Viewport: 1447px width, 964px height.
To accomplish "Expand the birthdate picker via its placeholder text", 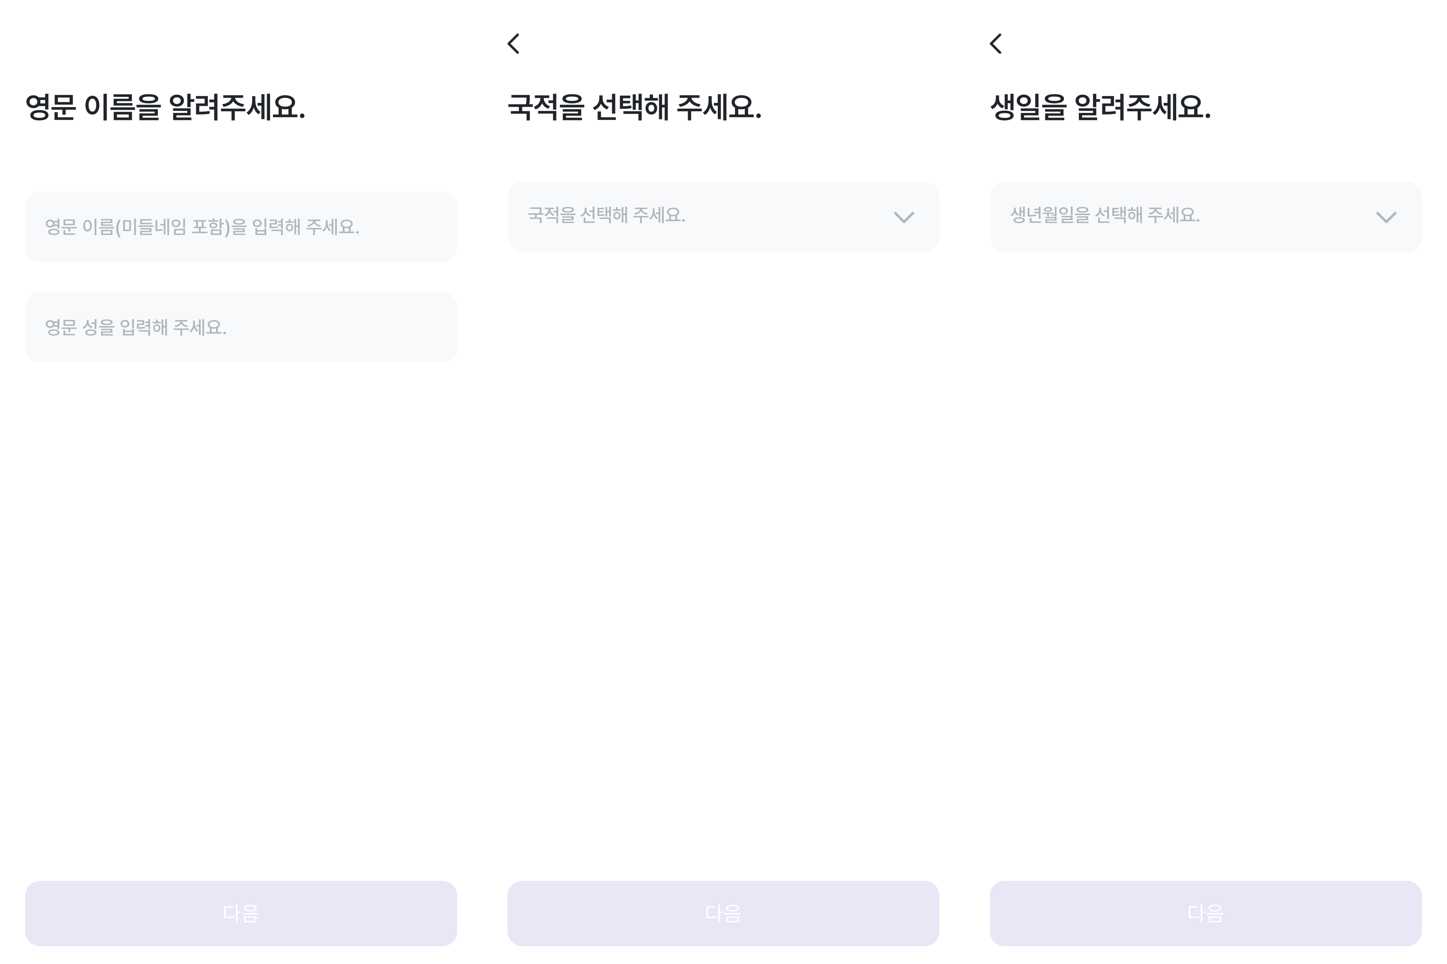I will pyautogui.click(x=1105, y=215).
